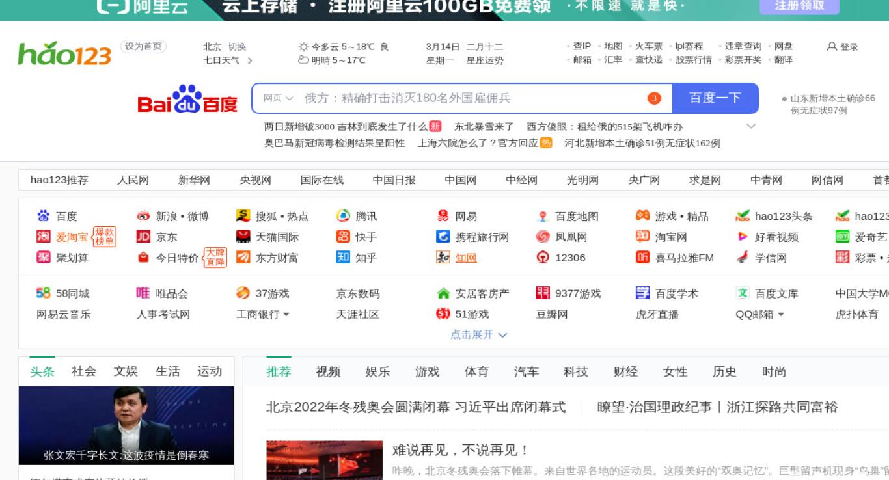The image size is (889, 480).
Task: Open the QQ邮箱 dropdown arrow
Action: (x=781, y=315)
